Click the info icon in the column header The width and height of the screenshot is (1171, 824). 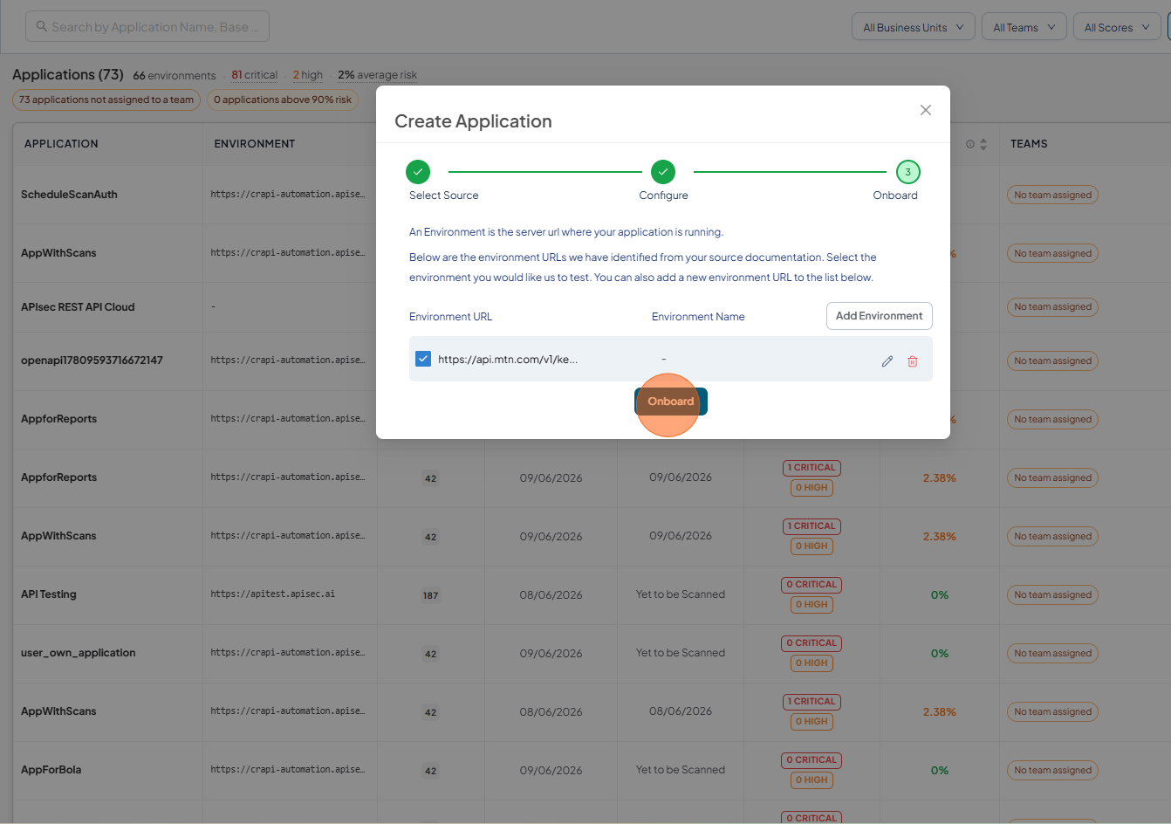click(x=970, y=144)
